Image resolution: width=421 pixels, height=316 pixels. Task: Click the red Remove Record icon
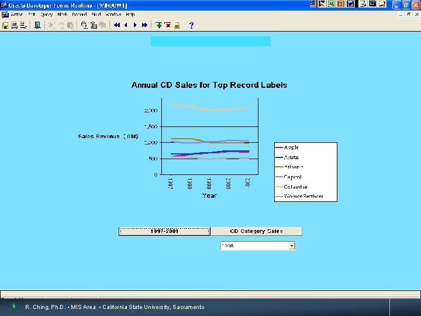point(168,25)
